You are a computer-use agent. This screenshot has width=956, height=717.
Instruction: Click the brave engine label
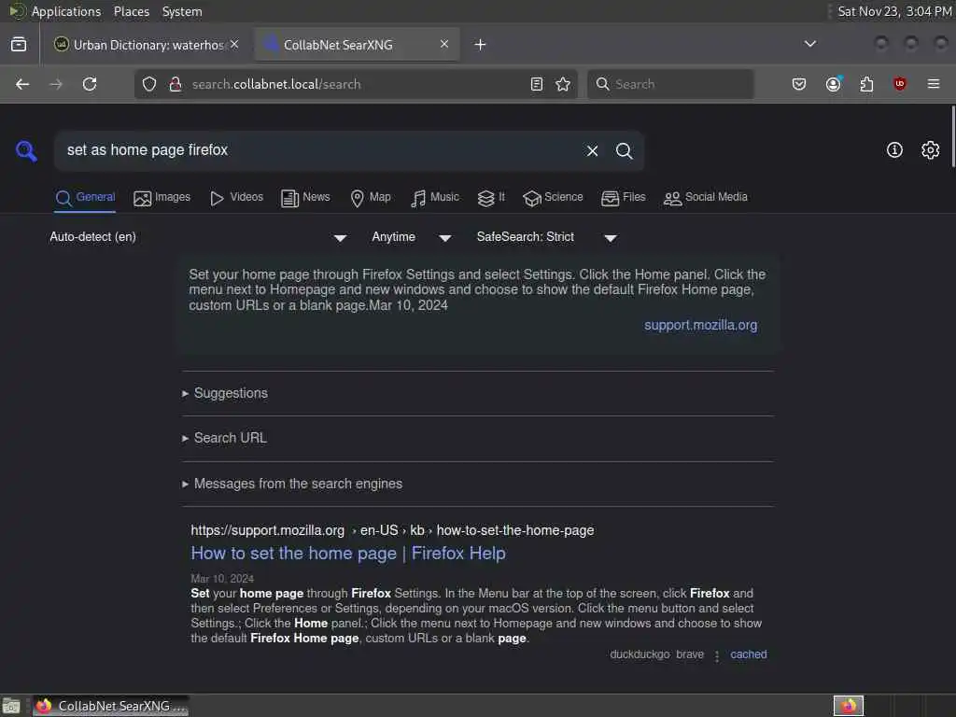690,654
